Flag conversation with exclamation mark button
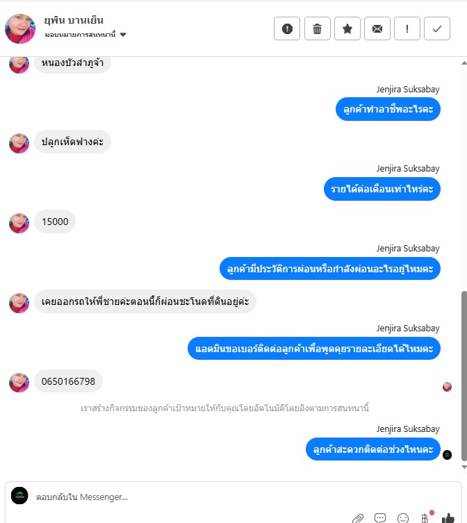 point(407,28)
